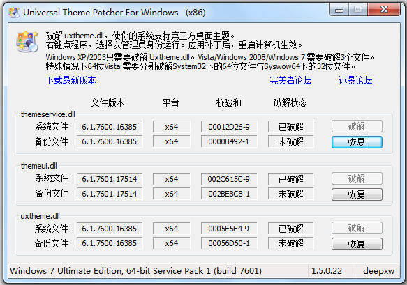407x285 pixels.
Task: Click uxtheme.dll system platform x64 field
Action: click(x=172, y=229)
